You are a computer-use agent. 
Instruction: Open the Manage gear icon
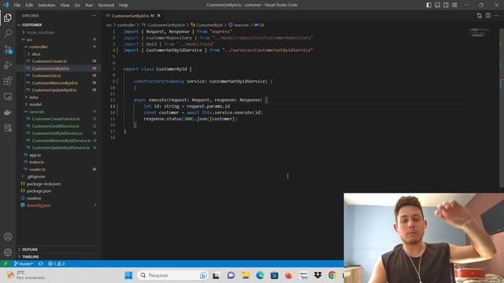8,252
